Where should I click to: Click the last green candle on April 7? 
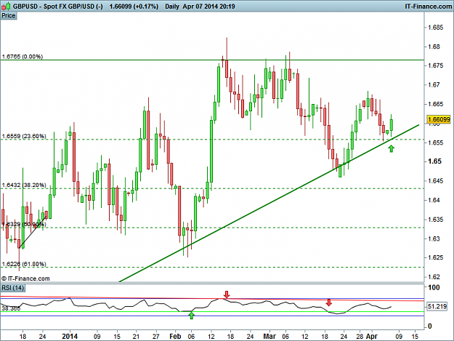tap(392, 125)
